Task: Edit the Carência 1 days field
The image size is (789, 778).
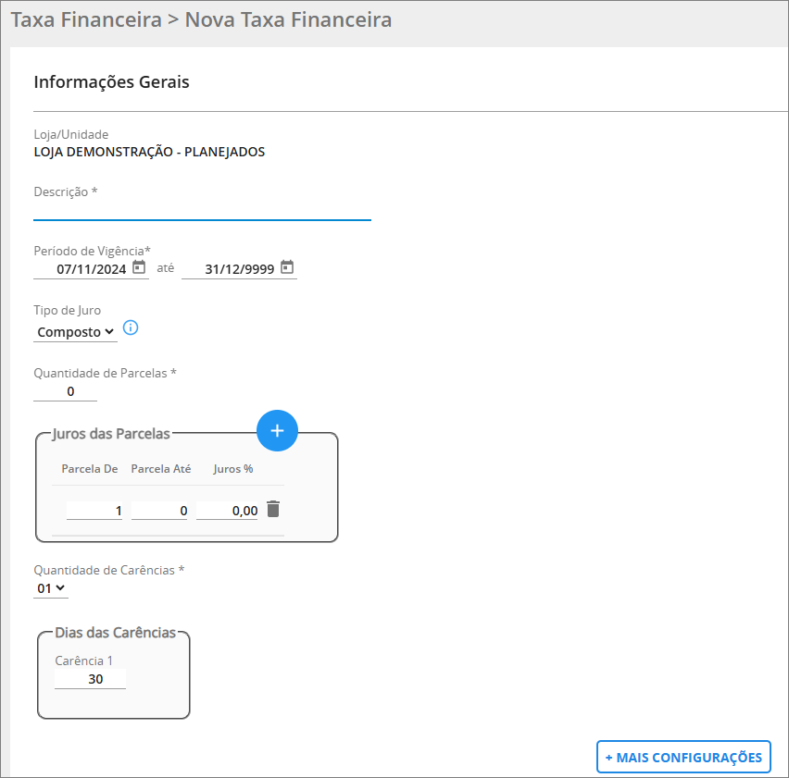Action: pyautogui.click(x=90, y=679)
